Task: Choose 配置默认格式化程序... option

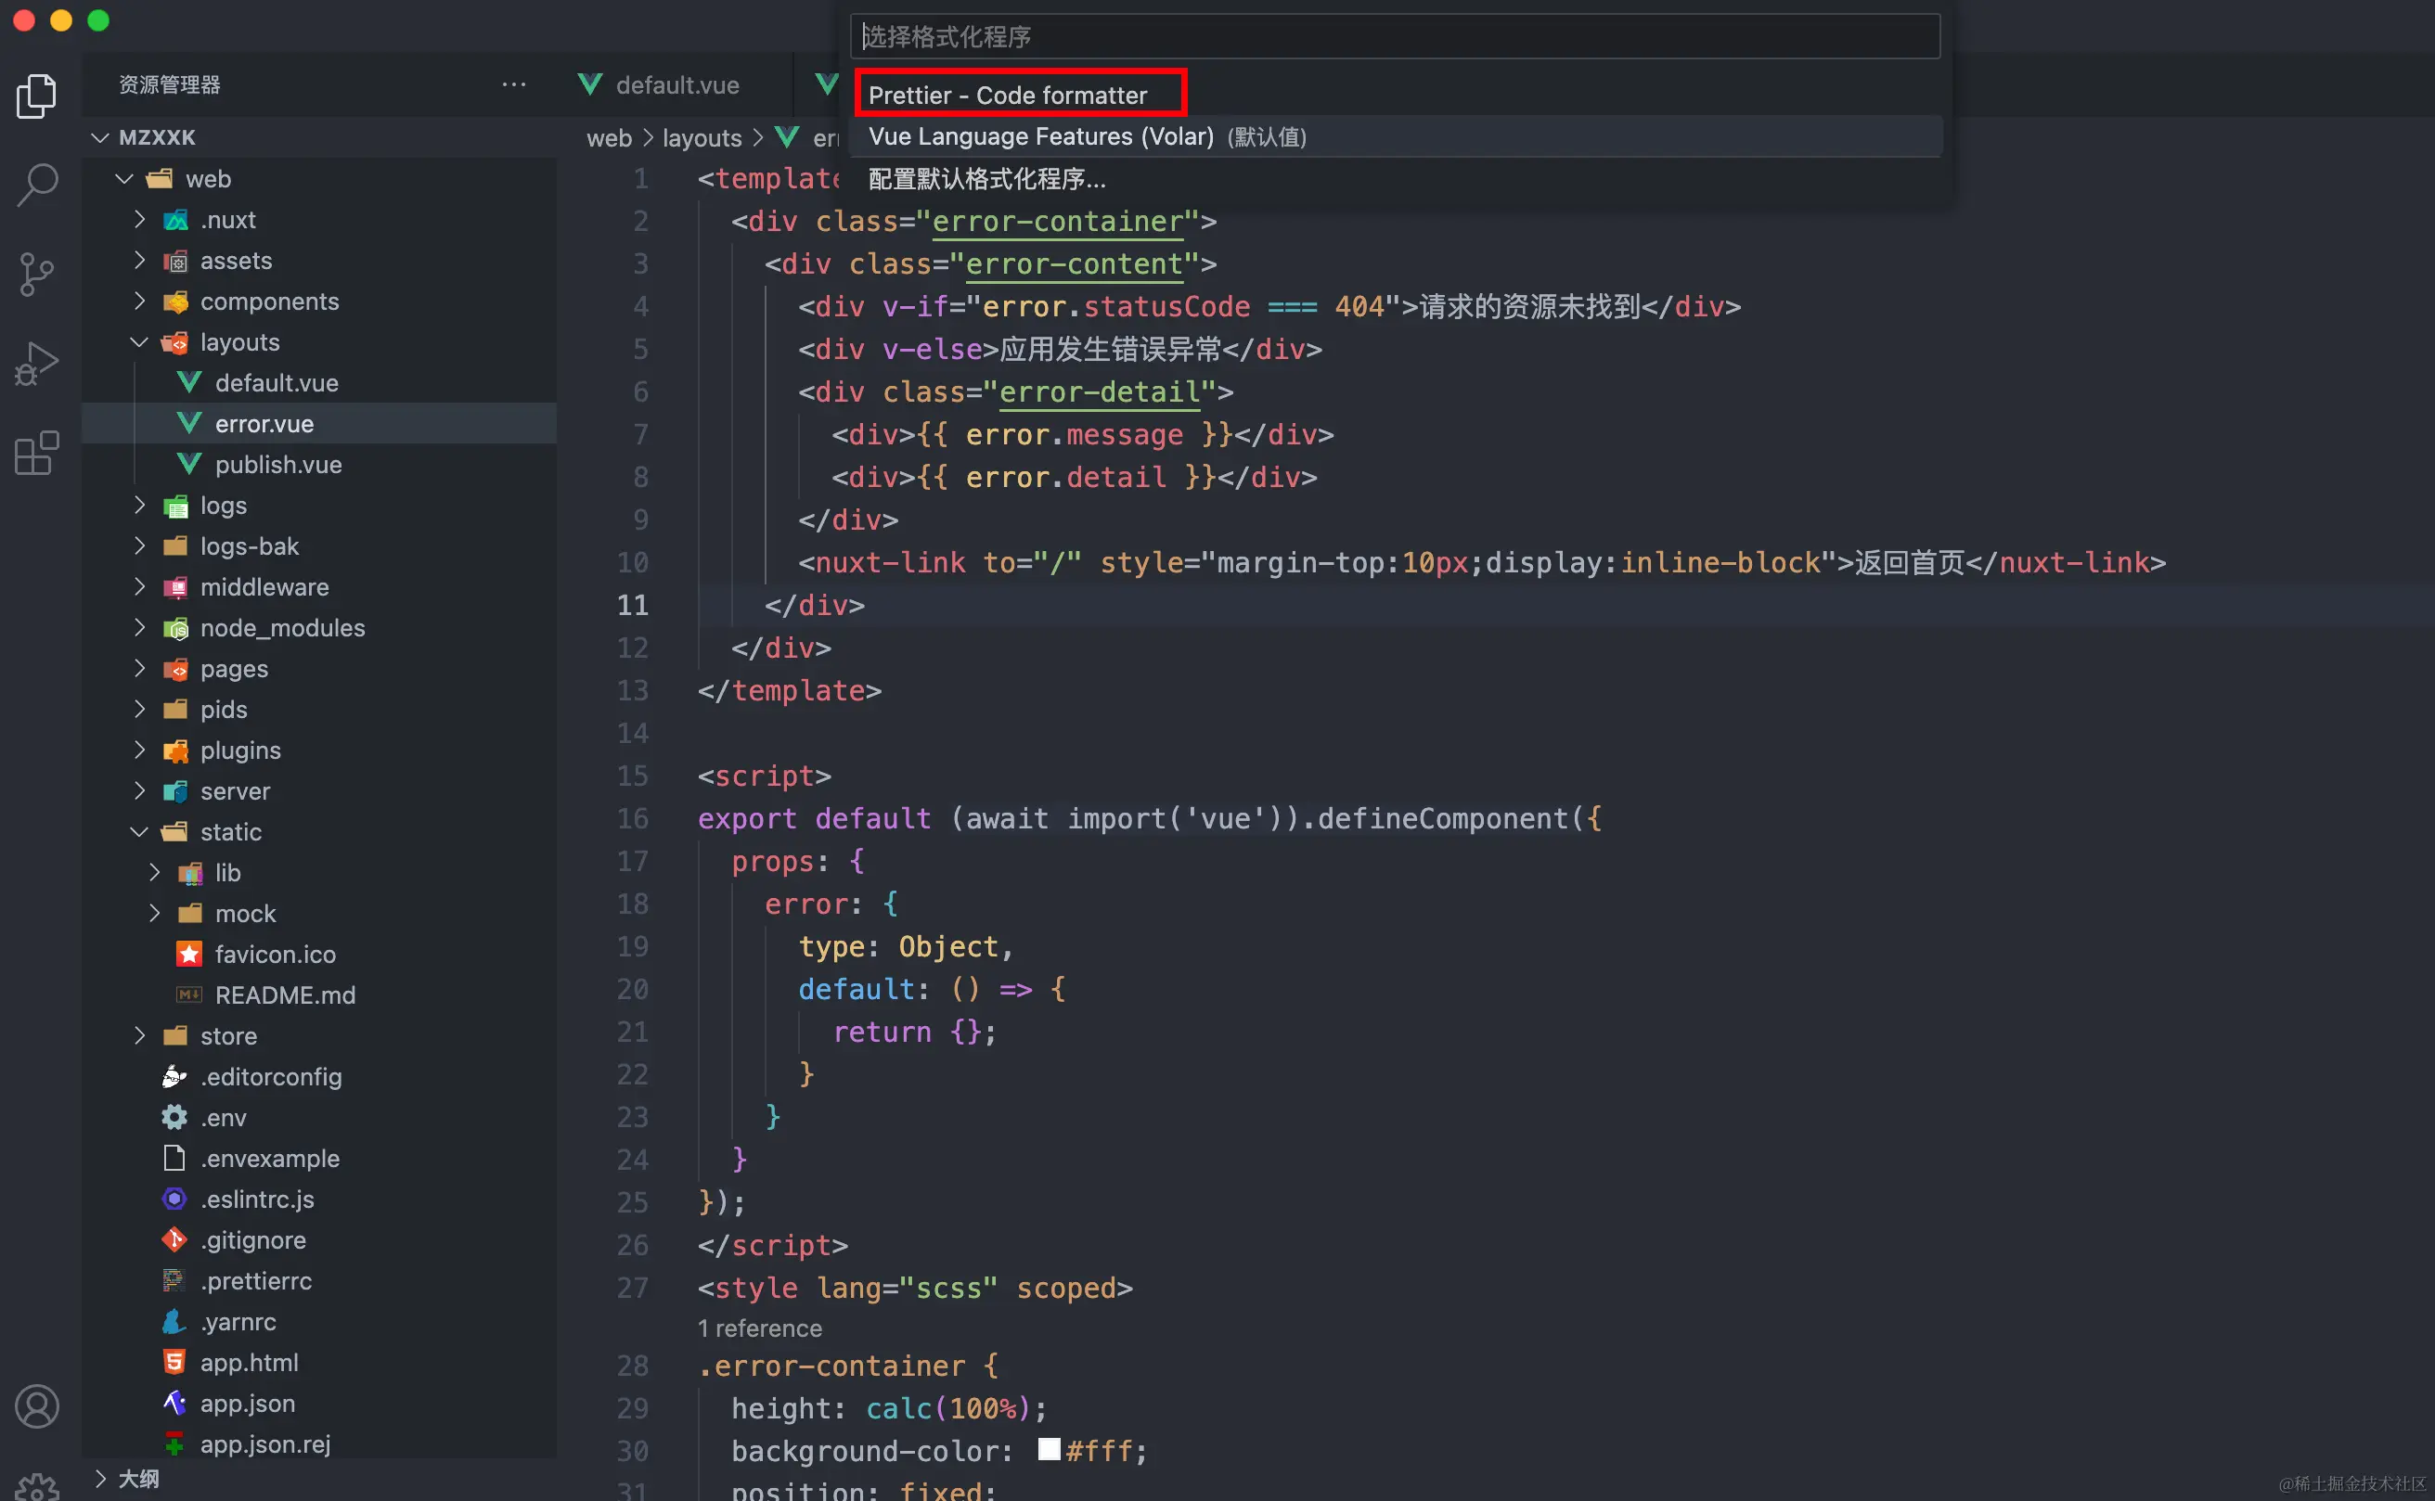Action: 1396,179
